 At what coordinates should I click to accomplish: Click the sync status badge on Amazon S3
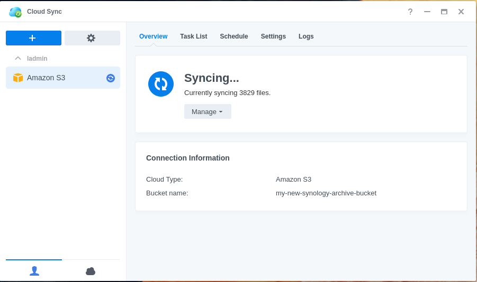pyautogui.click(x=111, y=78)
